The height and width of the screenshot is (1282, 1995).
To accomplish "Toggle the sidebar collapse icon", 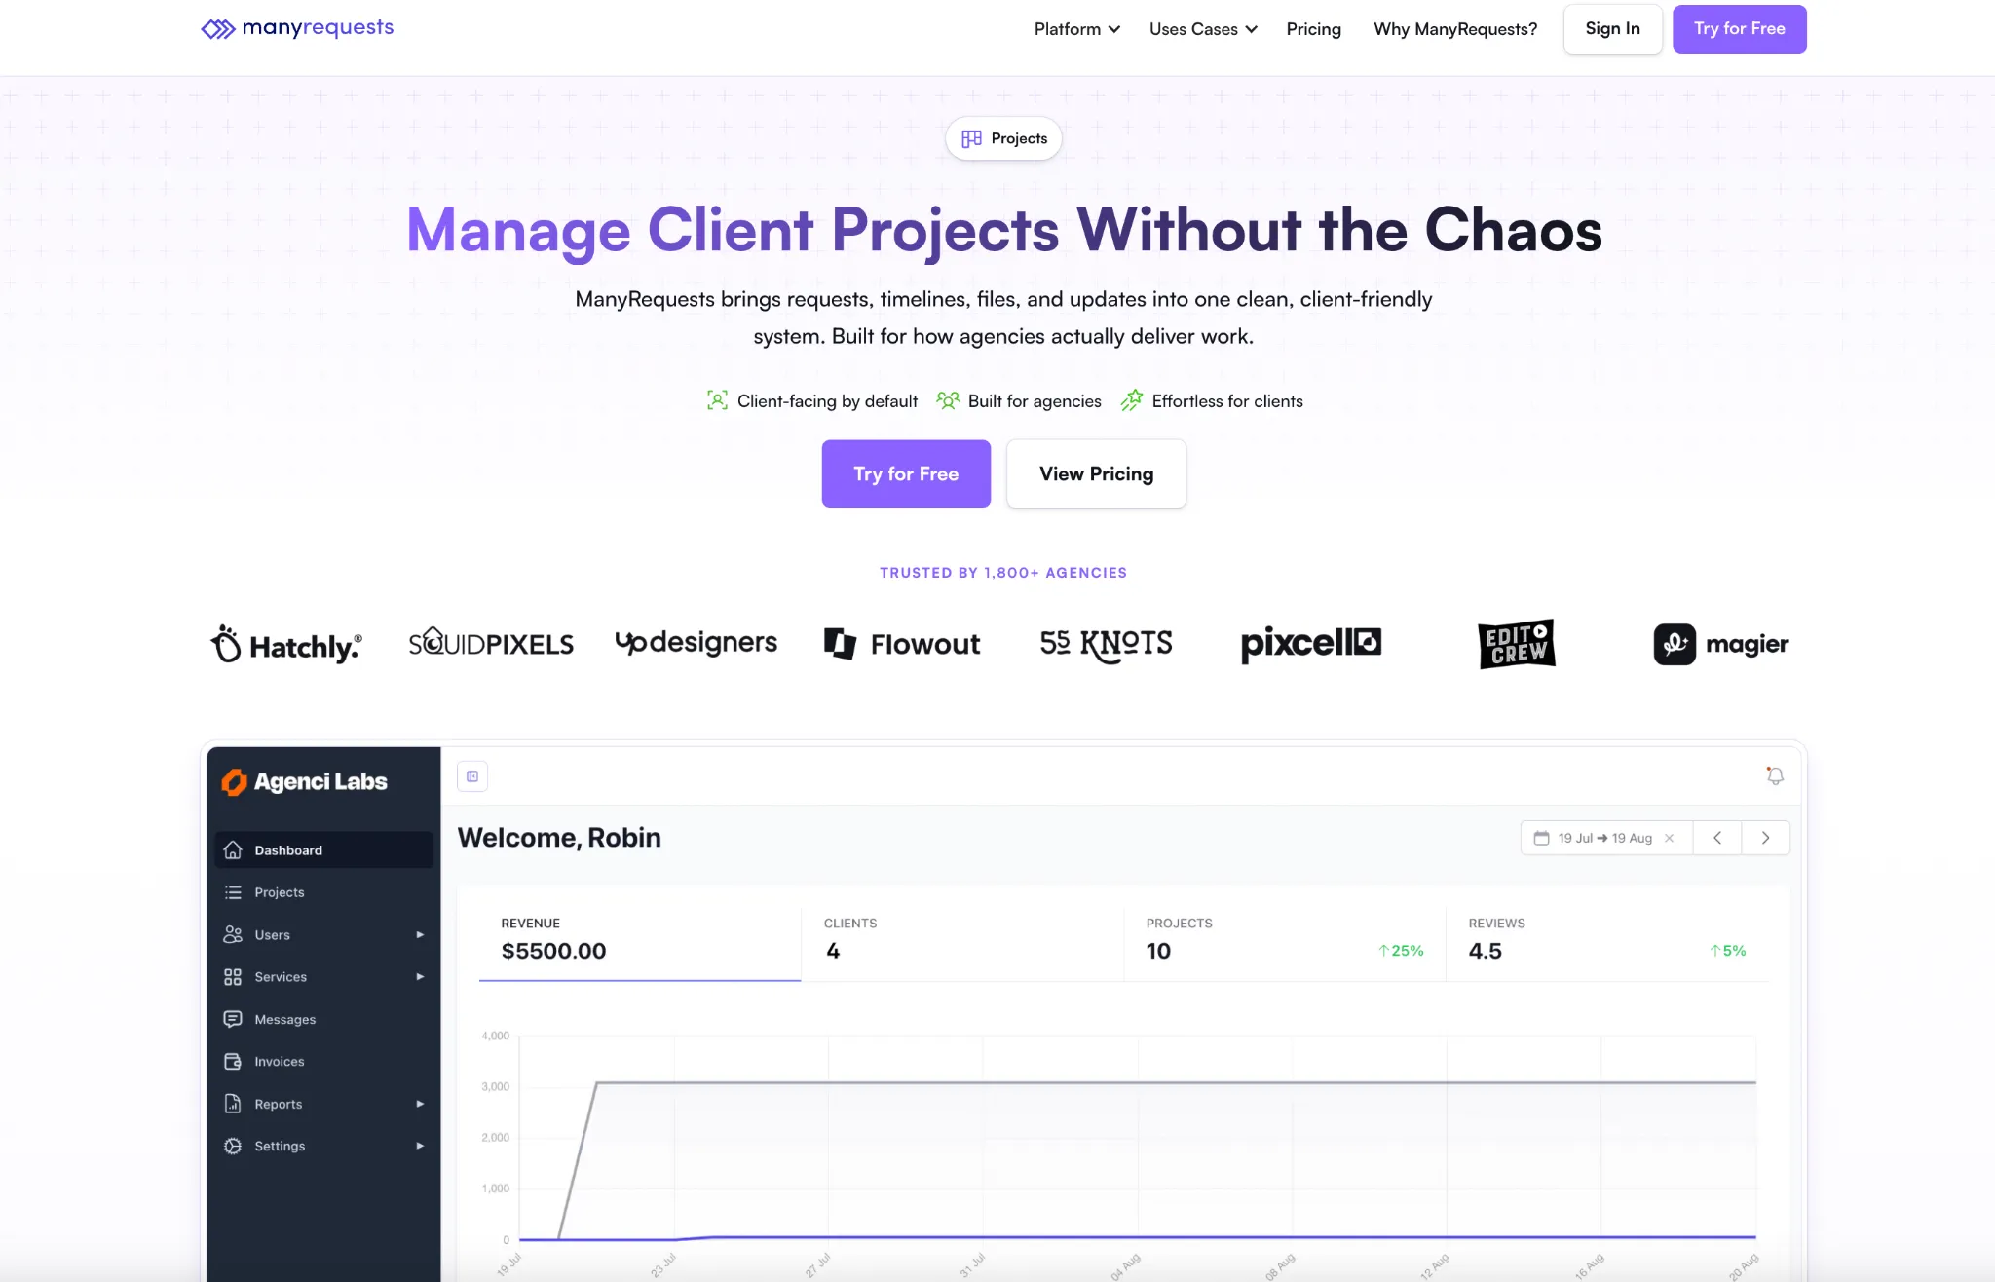I will (x=472, y=776).
